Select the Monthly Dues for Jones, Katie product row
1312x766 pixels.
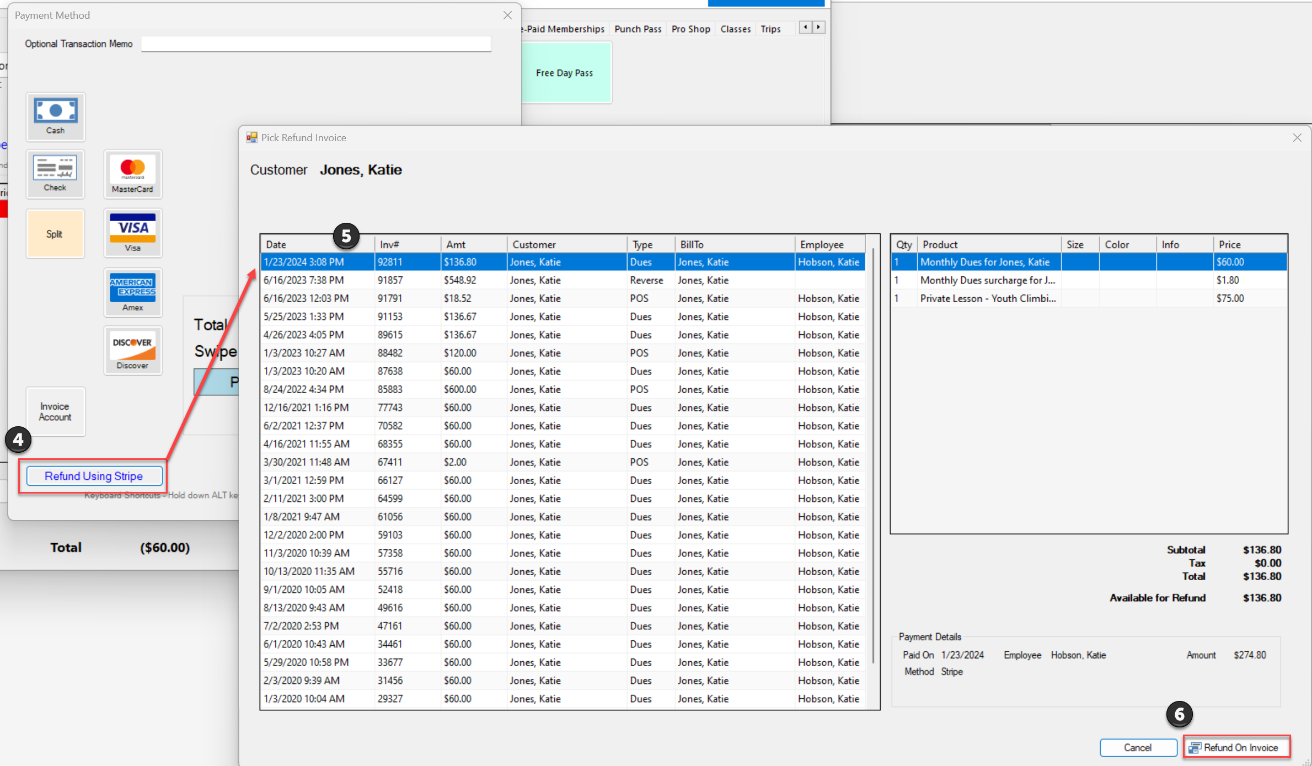point(1089,262)
